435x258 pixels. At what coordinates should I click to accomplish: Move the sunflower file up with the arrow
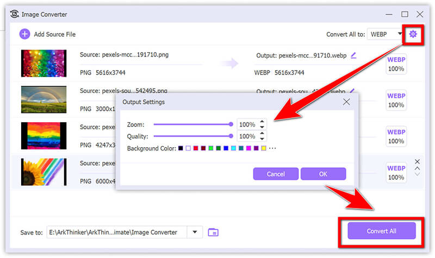(417, 168)
